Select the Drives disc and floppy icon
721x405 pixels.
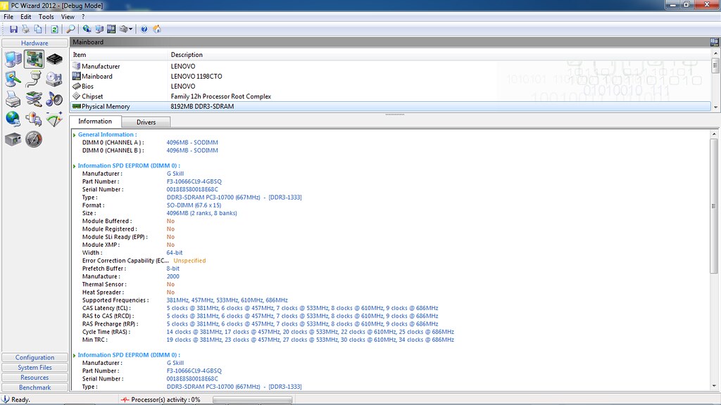click(54, 79)
